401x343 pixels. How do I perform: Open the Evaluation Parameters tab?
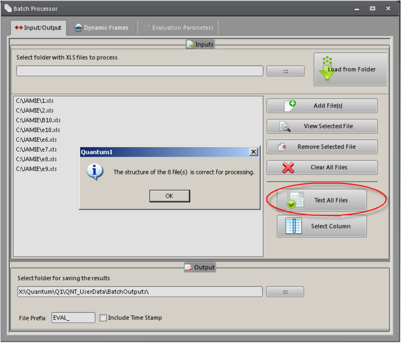(x=178, y=27)
